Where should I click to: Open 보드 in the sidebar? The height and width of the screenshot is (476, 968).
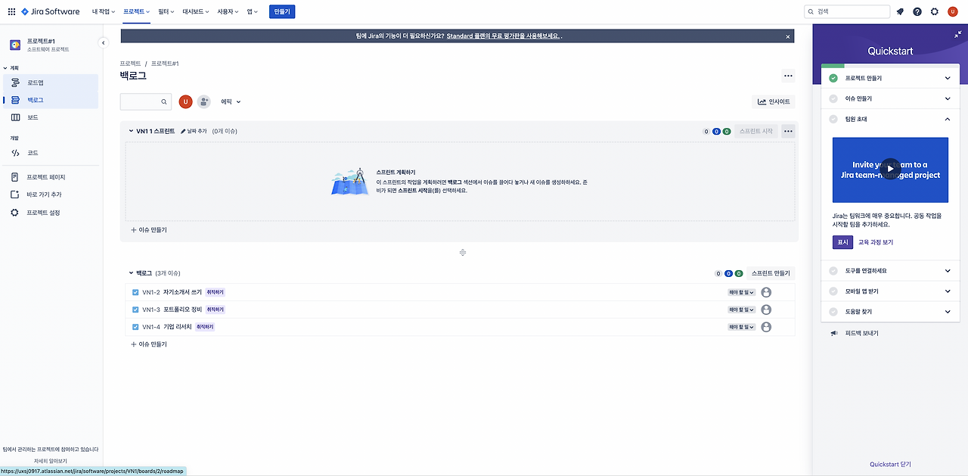coord(51,117)
